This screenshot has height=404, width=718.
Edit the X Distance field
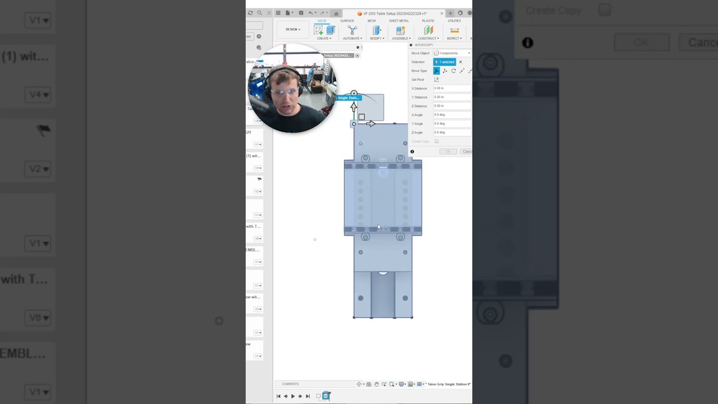click(452, 88)
